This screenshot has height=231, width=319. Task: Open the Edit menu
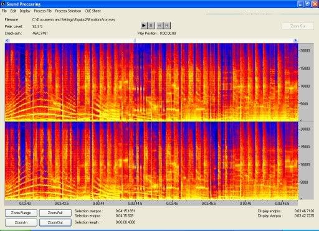[x=13, y=11]
